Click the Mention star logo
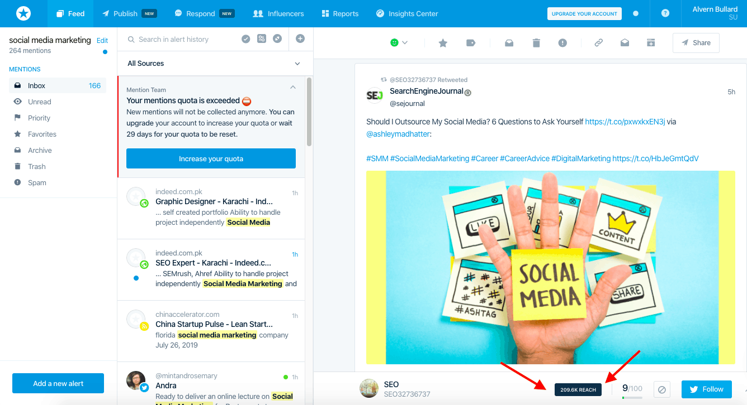The width and height of the screenshot is (747, 405). pyautogui.click(x=23, y=13)
